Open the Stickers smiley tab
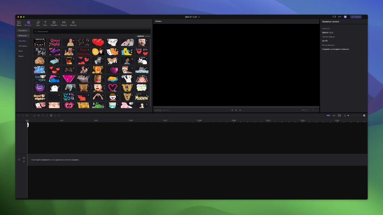The height and width of the screenshot is (215, 383). (54, 22)
